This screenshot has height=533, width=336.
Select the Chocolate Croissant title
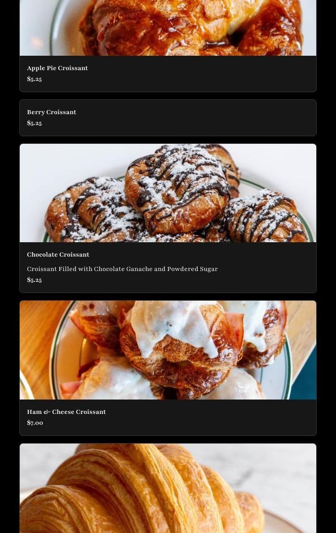(x=58, y=255)
